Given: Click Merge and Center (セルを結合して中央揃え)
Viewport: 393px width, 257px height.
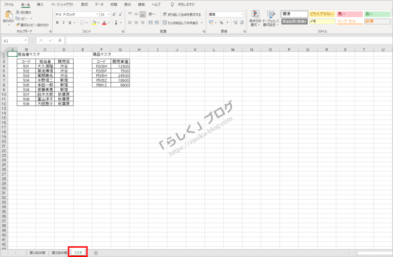Looking at the screenshot, I should tap(181, 23).
